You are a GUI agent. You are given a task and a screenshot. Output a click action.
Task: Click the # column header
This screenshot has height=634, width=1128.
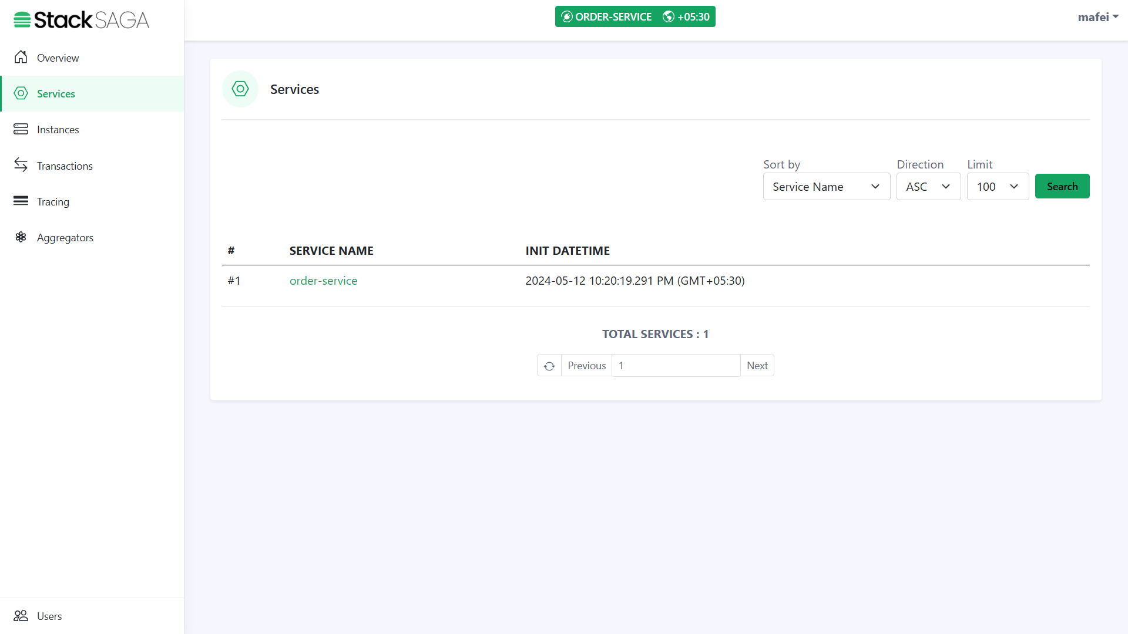click(231, 251)
